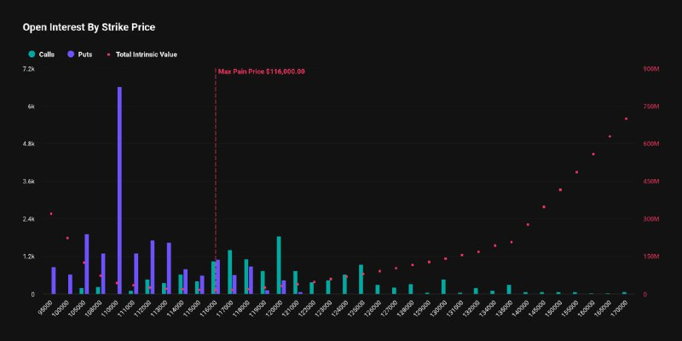Click the call bar at 120000 strike
682x341 pixels.
point(279,265)
